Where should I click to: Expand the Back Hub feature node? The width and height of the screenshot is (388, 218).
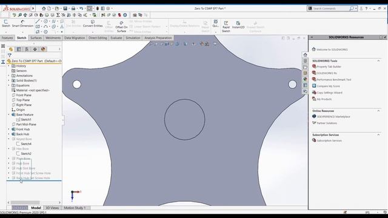pyautogui.click(x=8, y=134)
